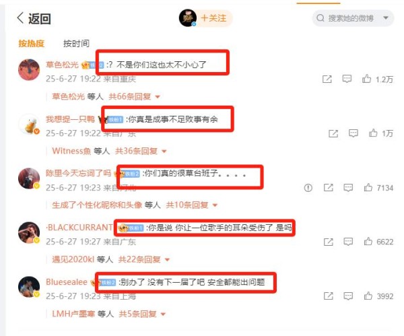Focus the 搜索她的微博 search field
Screen dimensions: 404x336
coord(350,18)
